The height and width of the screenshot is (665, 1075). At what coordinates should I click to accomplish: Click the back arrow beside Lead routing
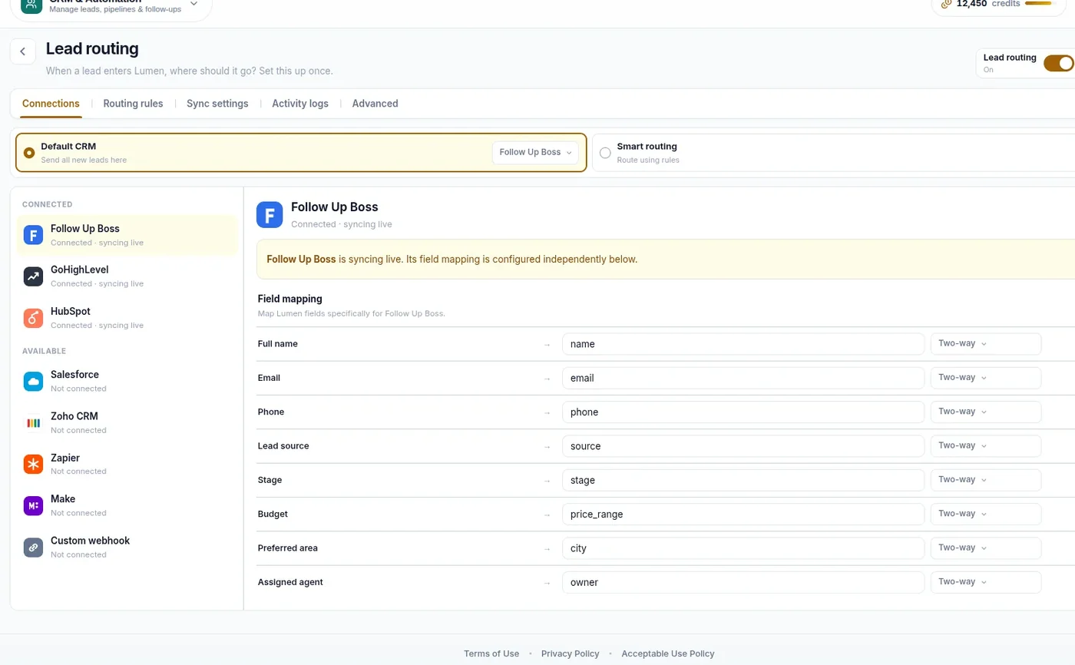click(23, 51)
